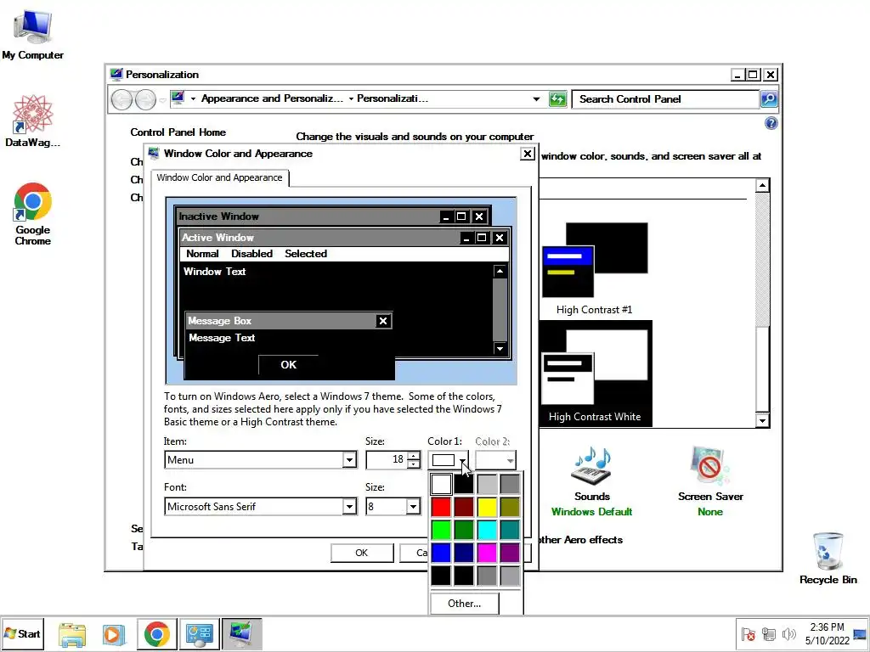The height and width of the screenshot is (652, 870).
Task: Pick the magenta color swatch
Action: tap(487, 553)
